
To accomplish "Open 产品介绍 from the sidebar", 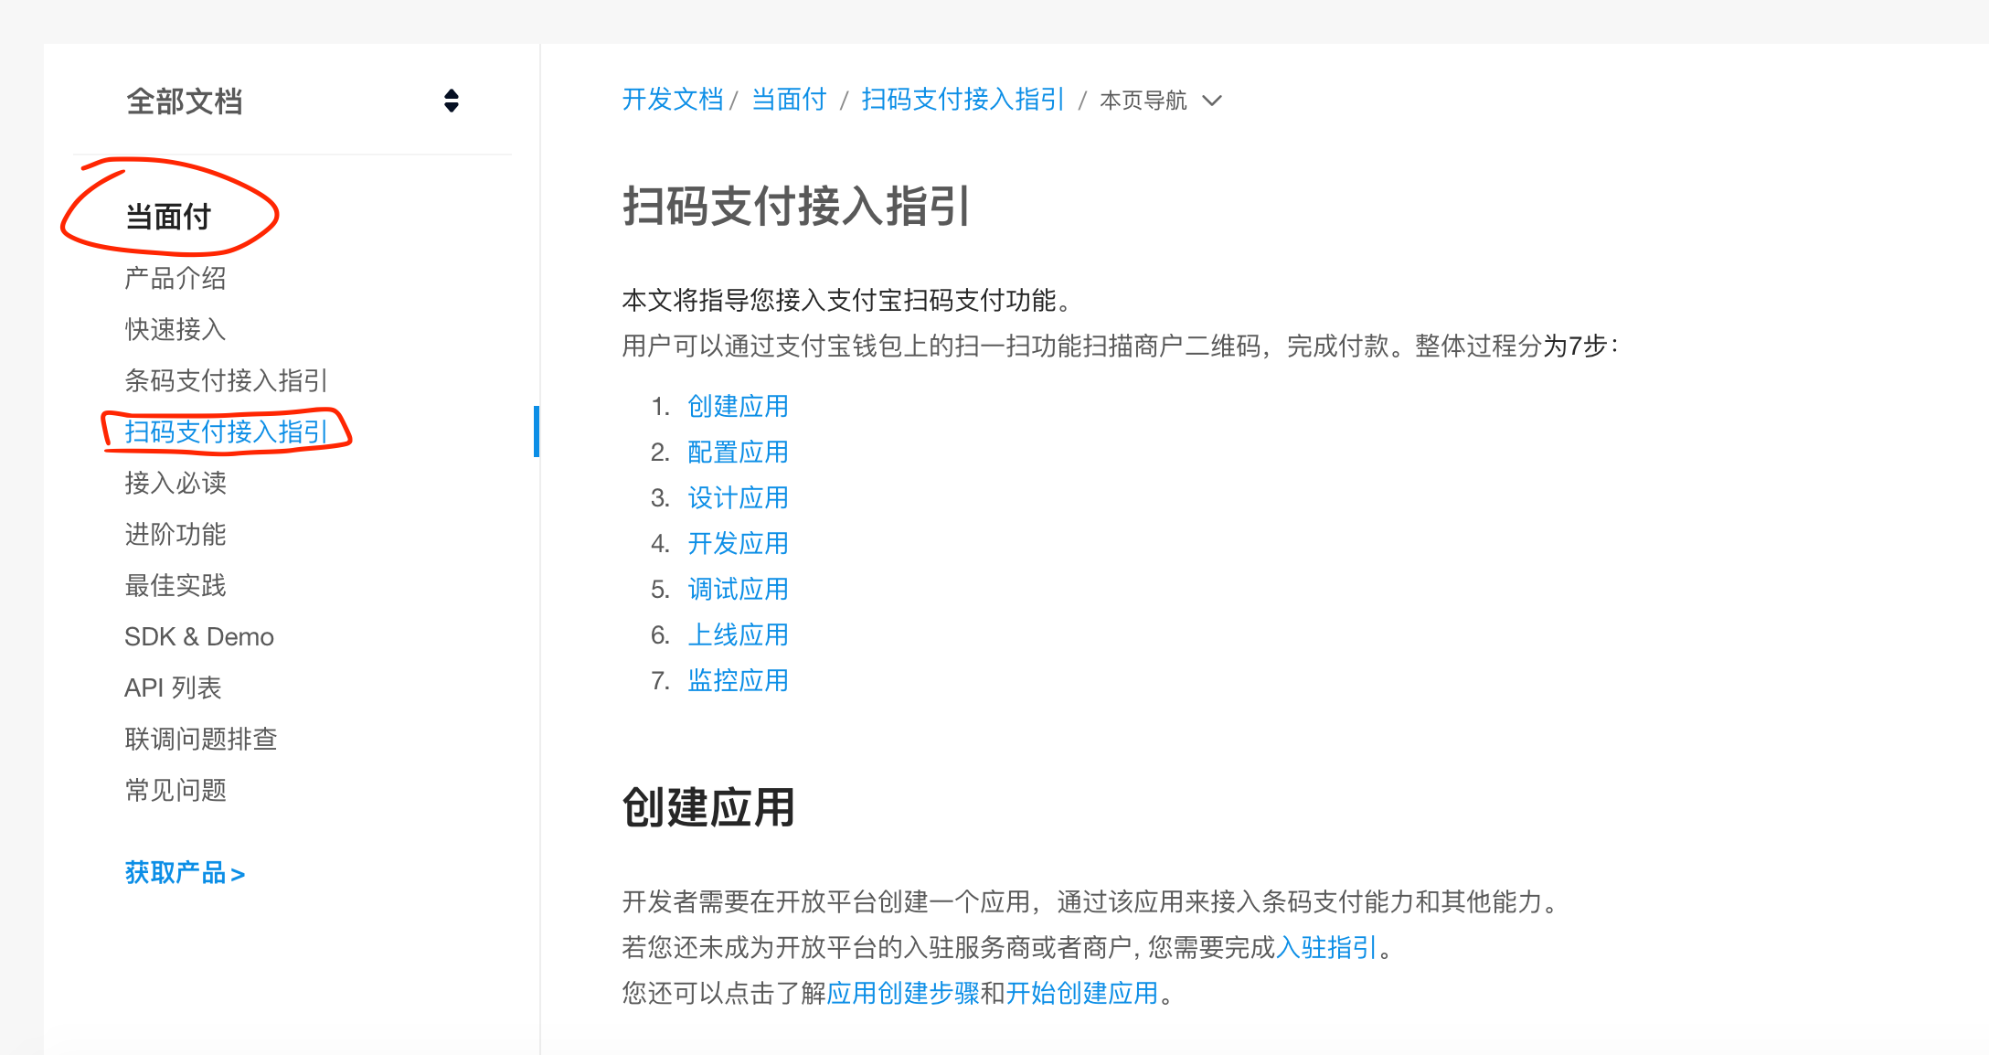I will (x=175, y=278).
